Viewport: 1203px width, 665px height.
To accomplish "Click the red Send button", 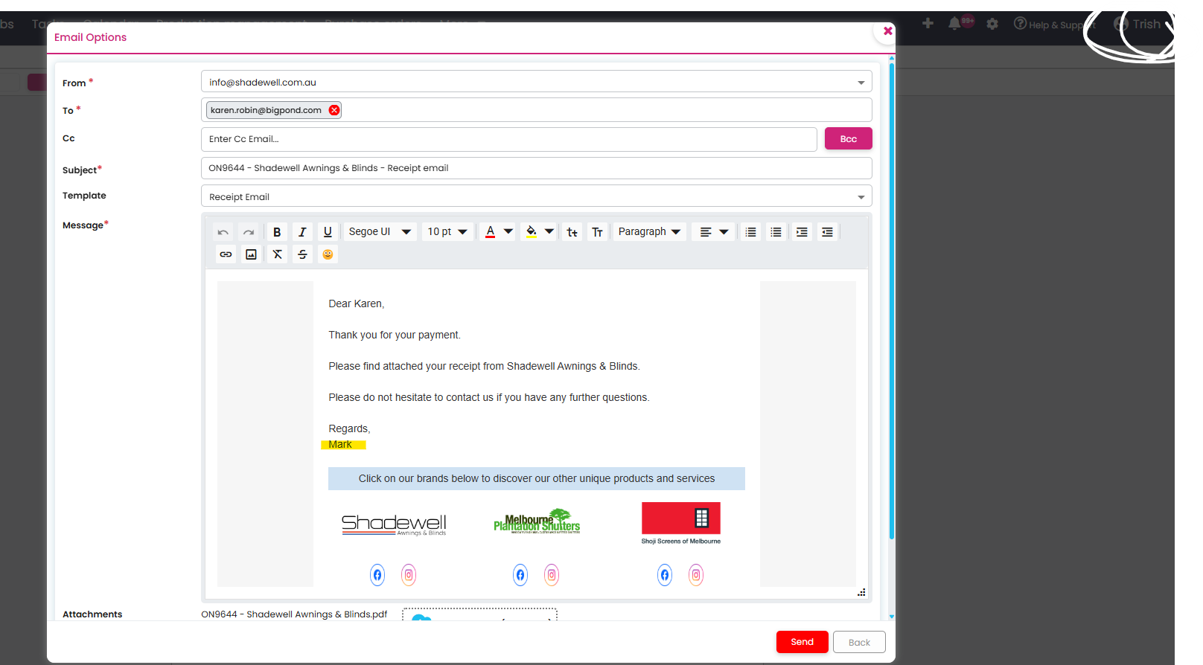I will [802, 642].
